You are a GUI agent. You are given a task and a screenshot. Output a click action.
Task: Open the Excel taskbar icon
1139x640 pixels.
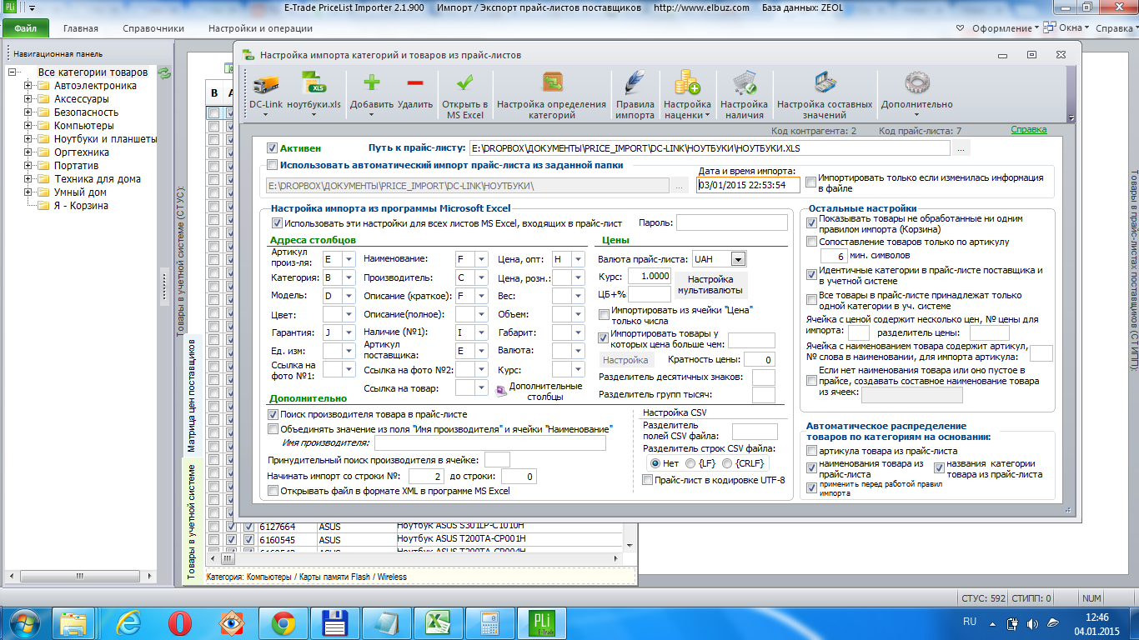click(437, 622)
